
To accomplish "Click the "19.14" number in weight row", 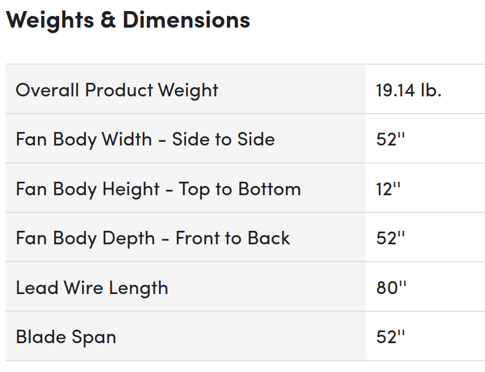I will coord(395,90).
